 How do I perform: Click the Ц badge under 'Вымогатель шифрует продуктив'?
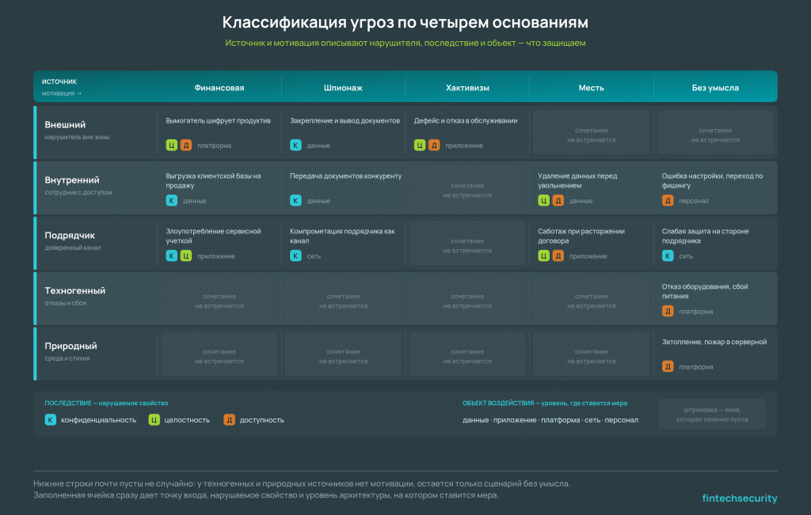(x=172, y=145)
